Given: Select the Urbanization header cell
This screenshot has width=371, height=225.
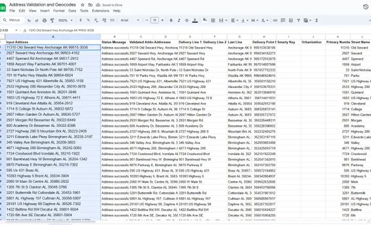Looking at the screenshot, I should 313,42.
